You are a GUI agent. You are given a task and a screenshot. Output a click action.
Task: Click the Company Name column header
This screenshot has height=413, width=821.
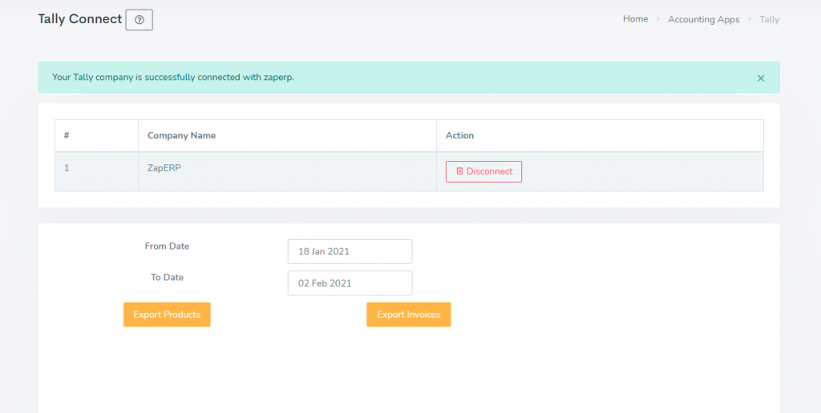[288, 135]
